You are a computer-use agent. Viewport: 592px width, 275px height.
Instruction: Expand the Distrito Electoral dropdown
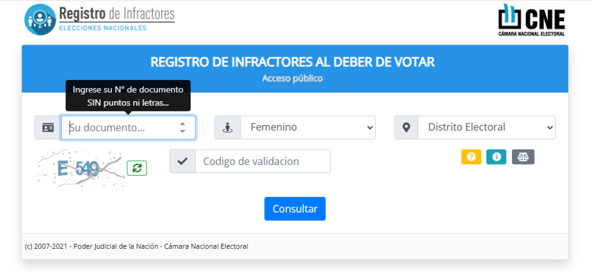[x=486, y=128]
